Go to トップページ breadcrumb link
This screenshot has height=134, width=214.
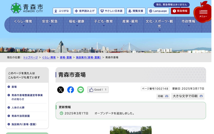point(30,57)
